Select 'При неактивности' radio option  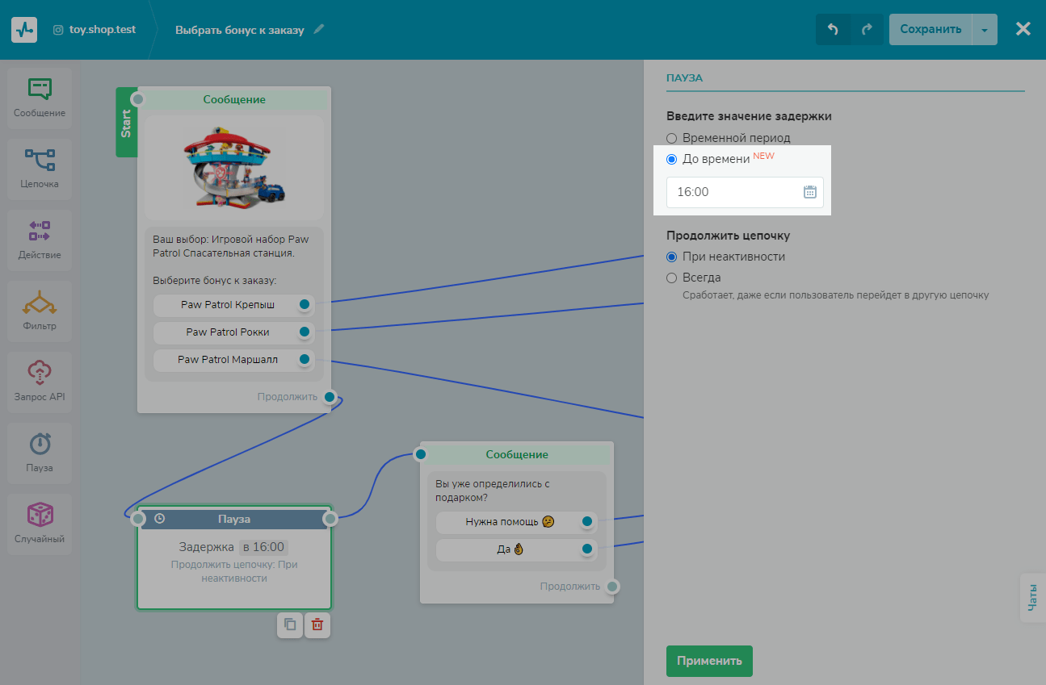[672, 257]
